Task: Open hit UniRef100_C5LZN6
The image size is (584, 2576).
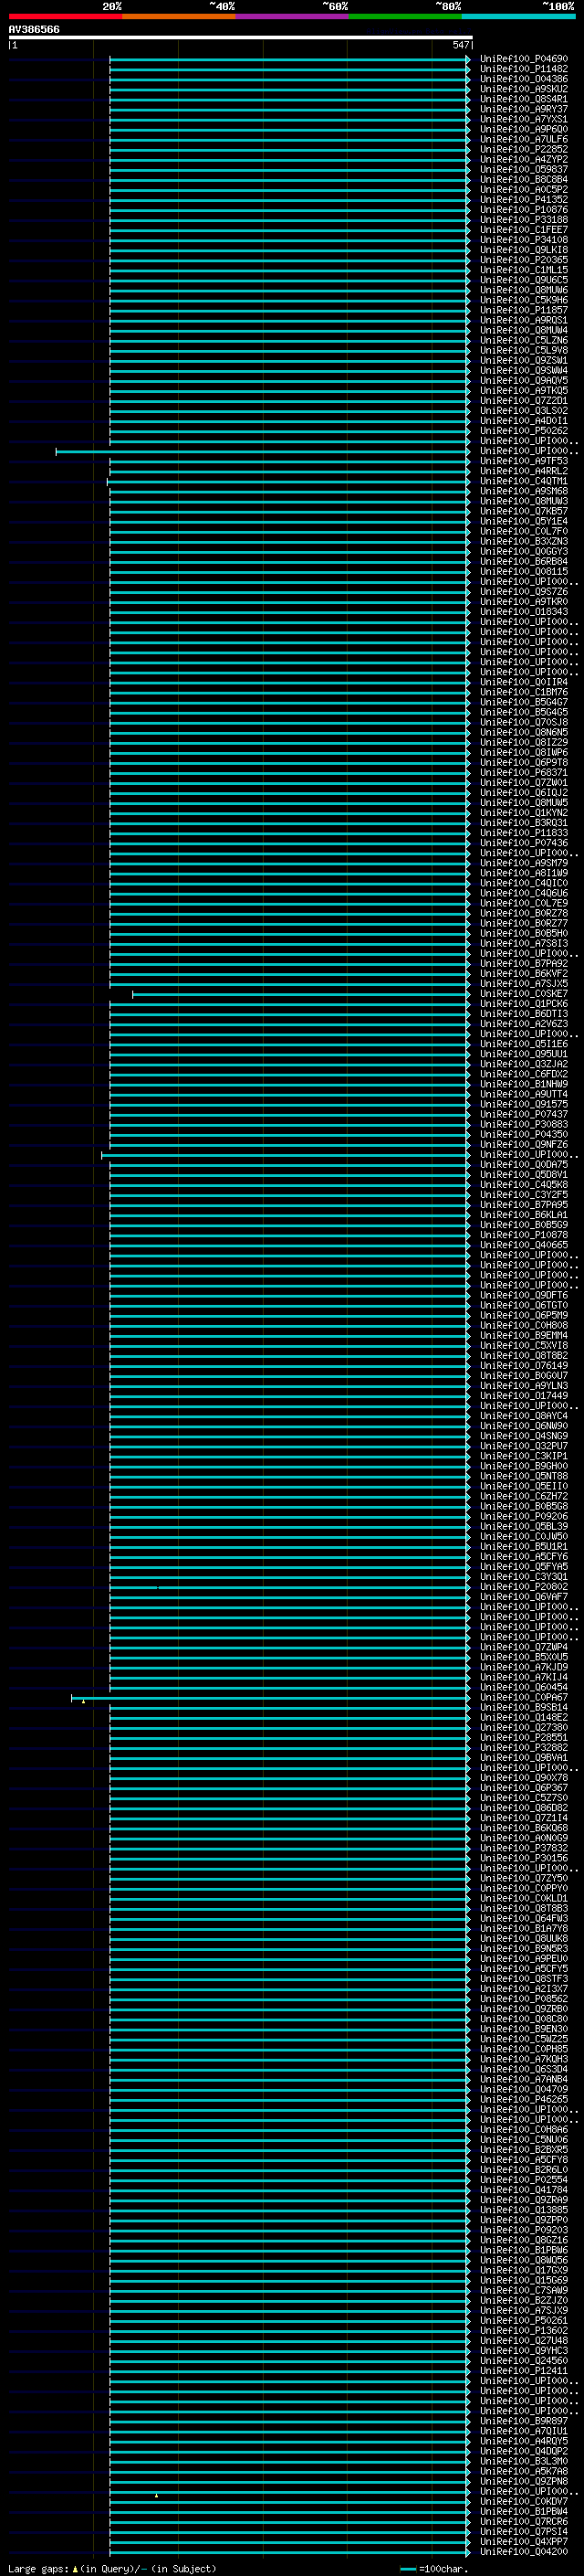Action: (x=524, y=340)
